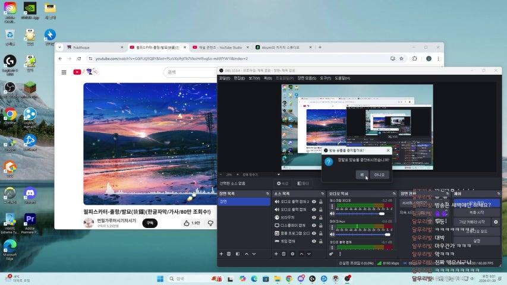Switch to PokéRogue browser tab

pos(89,47)
